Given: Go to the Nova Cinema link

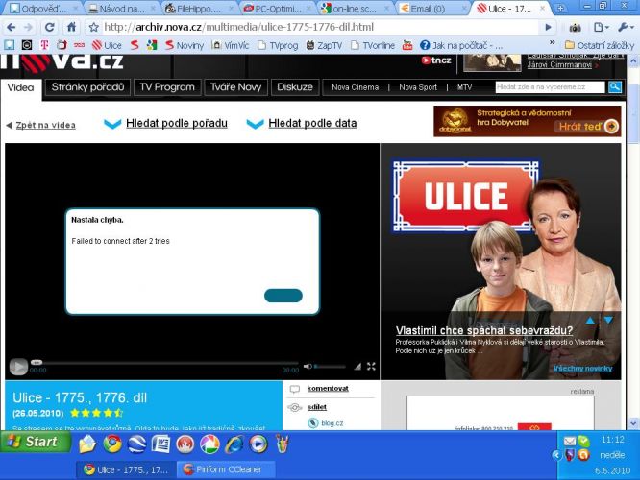Looking at the screenshot, I should coord(356,87).
